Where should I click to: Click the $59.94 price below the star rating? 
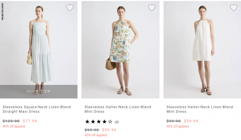click(109, 130)
